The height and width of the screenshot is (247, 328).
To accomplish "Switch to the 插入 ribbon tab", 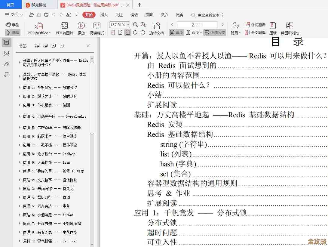I will coord(103,15).
